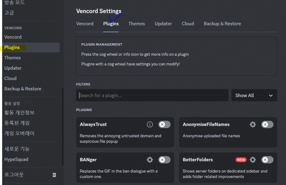The height and width of the screenshot is (185, 286).
Task: Open HypeSquad in the sidebar
Action: click(x=16, y=159)
